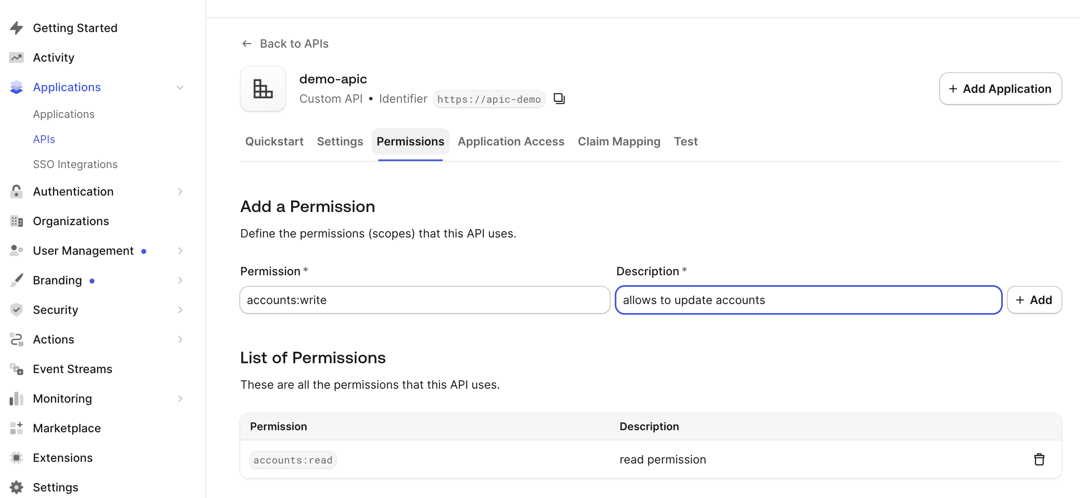Click the Monitoring bar chart icon

(16, 398)
